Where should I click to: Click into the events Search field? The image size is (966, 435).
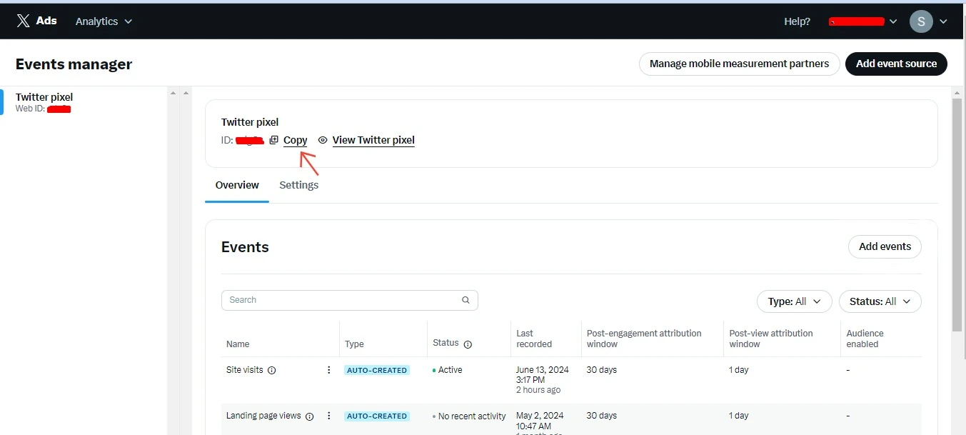350,300
